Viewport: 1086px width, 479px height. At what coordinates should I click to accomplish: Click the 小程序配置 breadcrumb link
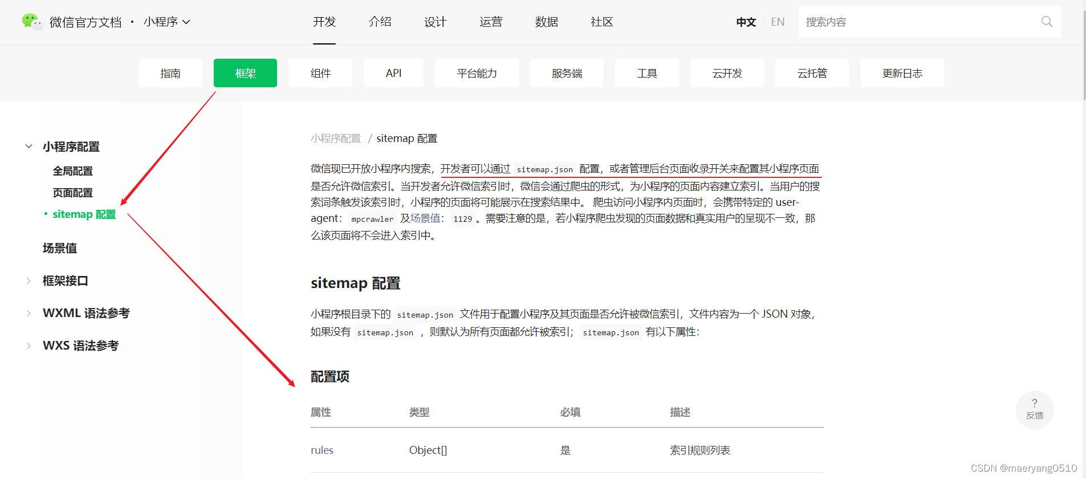336,139
